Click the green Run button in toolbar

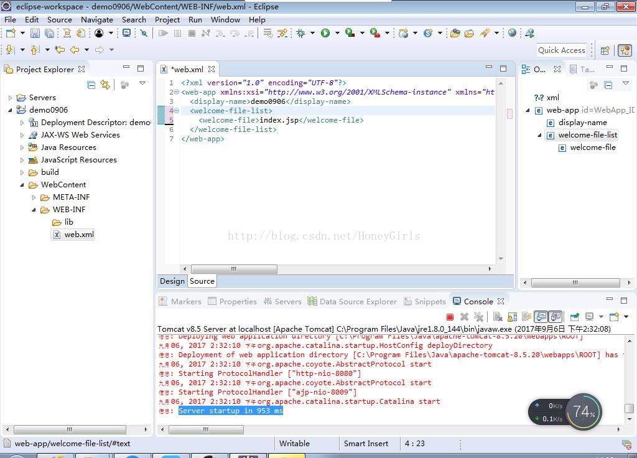click(x=325, y=33)
